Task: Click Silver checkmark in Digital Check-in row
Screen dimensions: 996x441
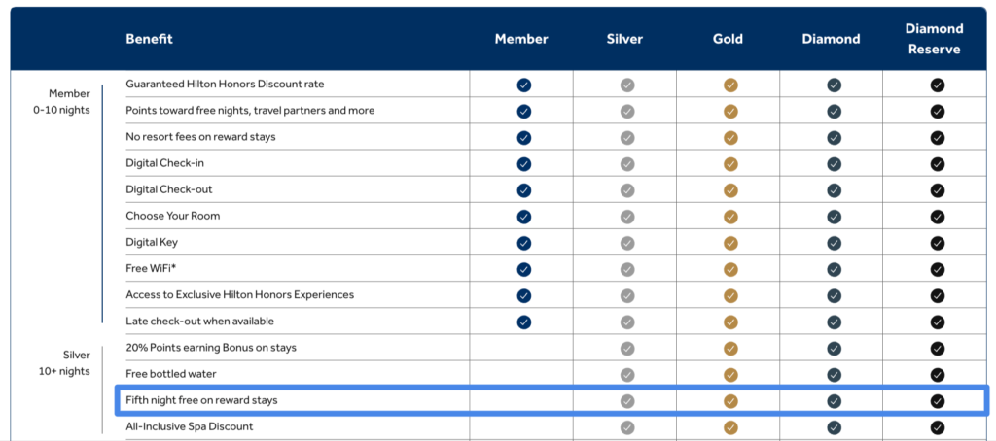Action: click(627, 164)
